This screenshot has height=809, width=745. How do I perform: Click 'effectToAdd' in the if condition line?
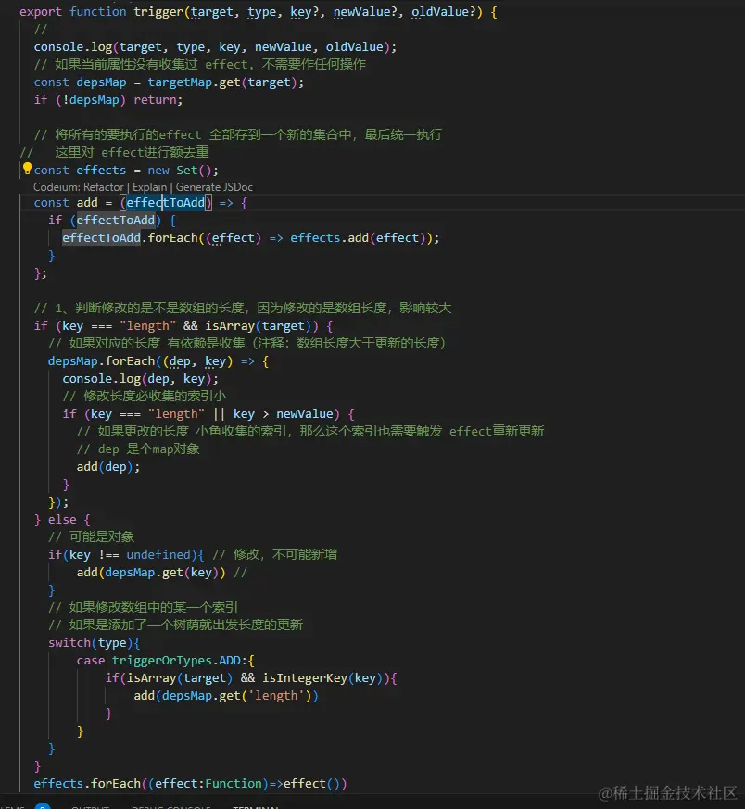116,221
